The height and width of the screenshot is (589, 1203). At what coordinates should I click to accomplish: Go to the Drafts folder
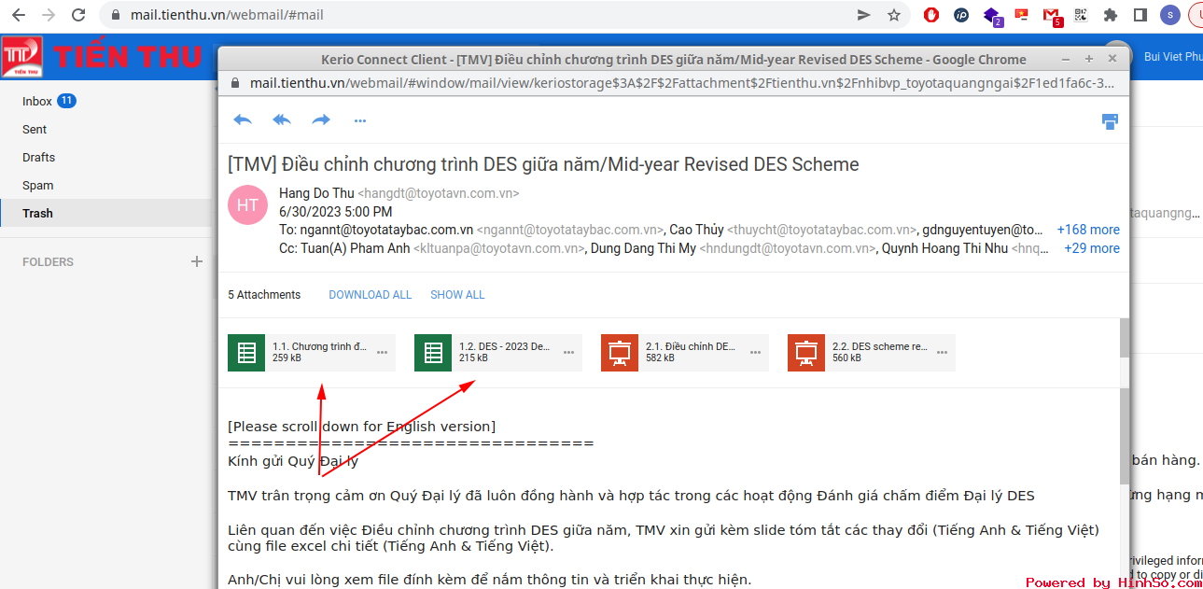[38, 158]
